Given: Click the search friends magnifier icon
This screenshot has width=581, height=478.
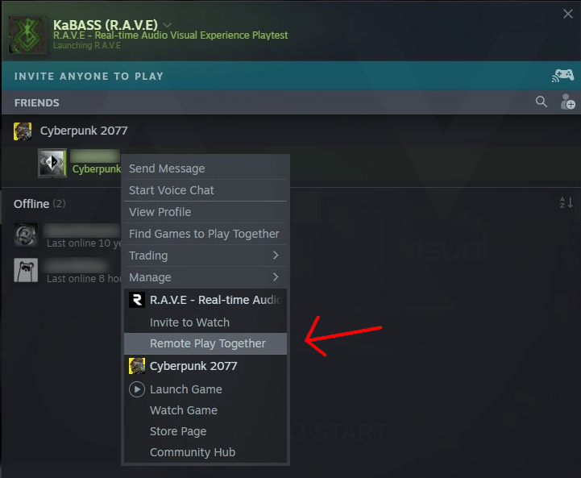Looking at the screenshot, I should tap(541, 102).
